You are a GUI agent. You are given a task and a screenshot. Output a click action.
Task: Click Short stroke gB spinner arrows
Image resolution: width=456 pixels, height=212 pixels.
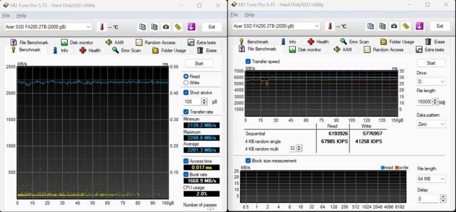tap(204, 102)
